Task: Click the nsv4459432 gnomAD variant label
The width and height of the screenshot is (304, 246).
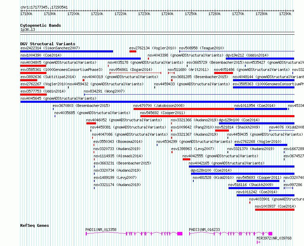Action: click(x=106, y=84)
